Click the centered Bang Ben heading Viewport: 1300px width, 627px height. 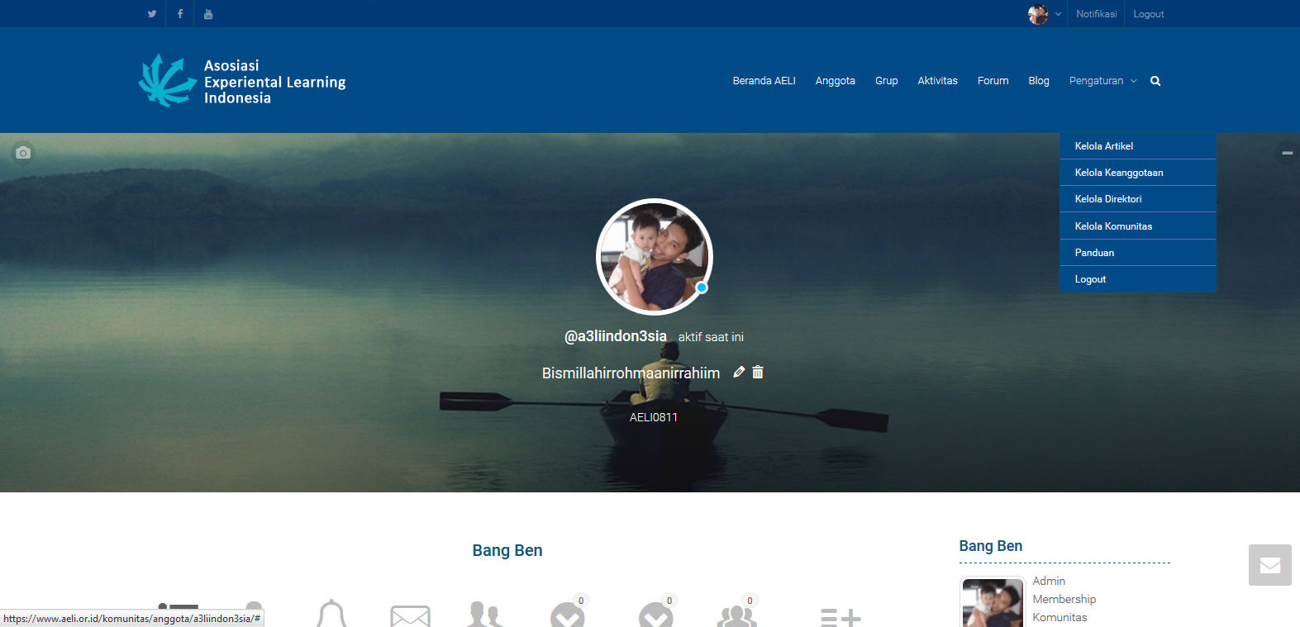tap(507, 550)
